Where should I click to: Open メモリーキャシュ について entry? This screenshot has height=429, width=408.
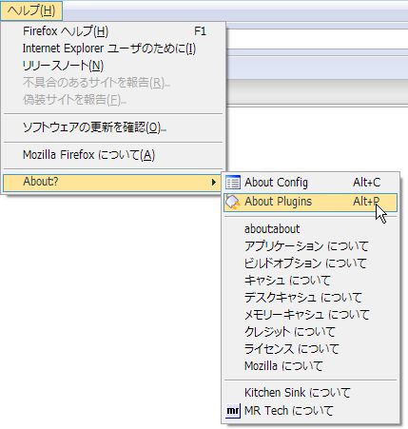coord(310,315)
